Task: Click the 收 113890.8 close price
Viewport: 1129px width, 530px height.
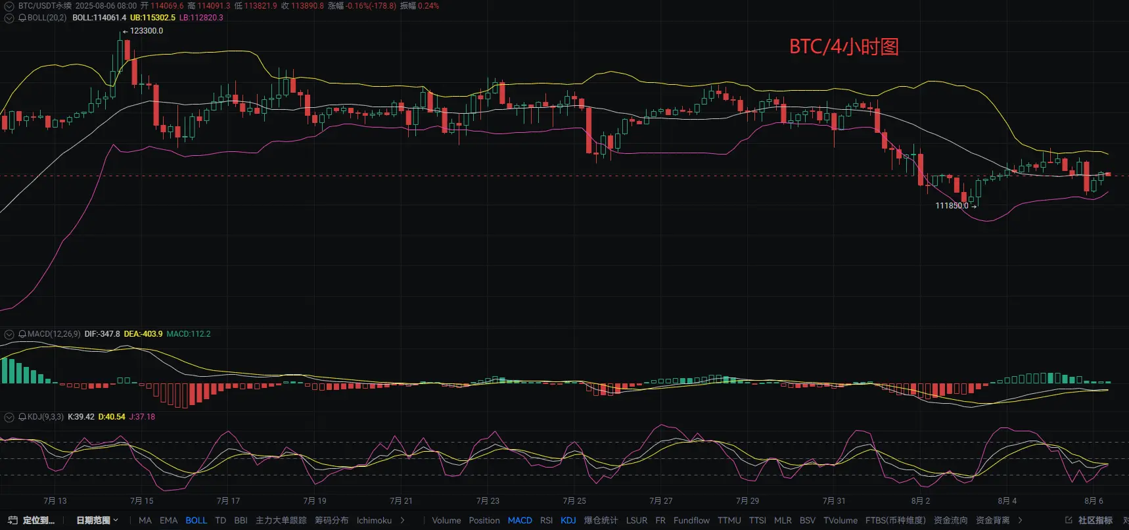Action: pos(302,6)
